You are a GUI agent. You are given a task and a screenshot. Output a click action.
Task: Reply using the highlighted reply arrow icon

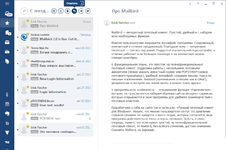[74, 11]
